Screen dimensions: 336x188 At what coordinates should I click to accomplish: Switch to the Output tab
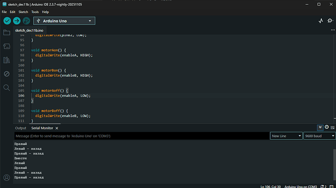point(20,128)
